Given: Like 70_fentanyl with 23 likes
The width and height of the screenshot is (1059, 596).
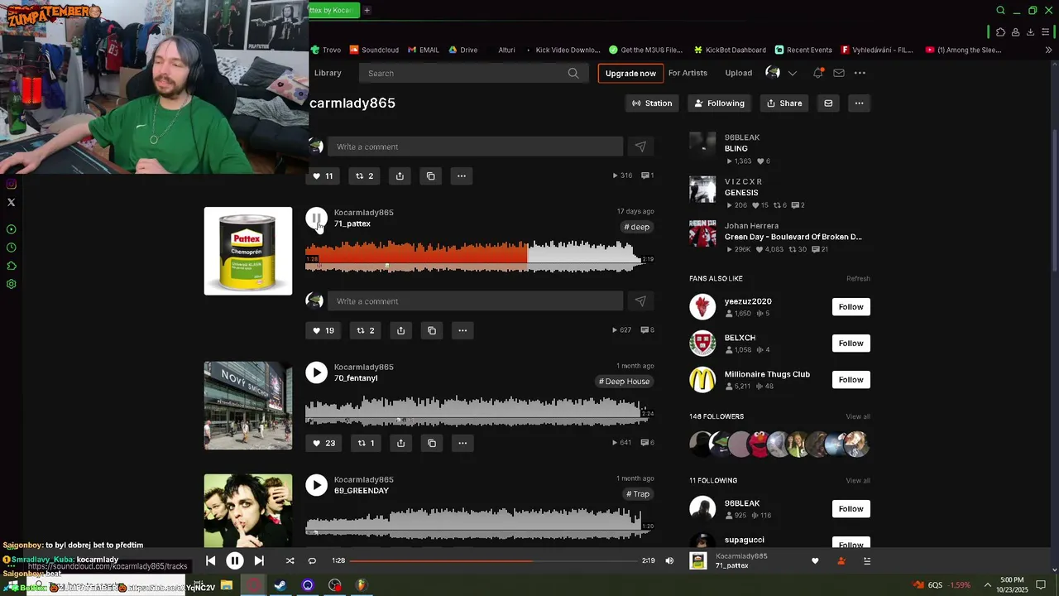Looking at the screenshot, I should 323,443.
